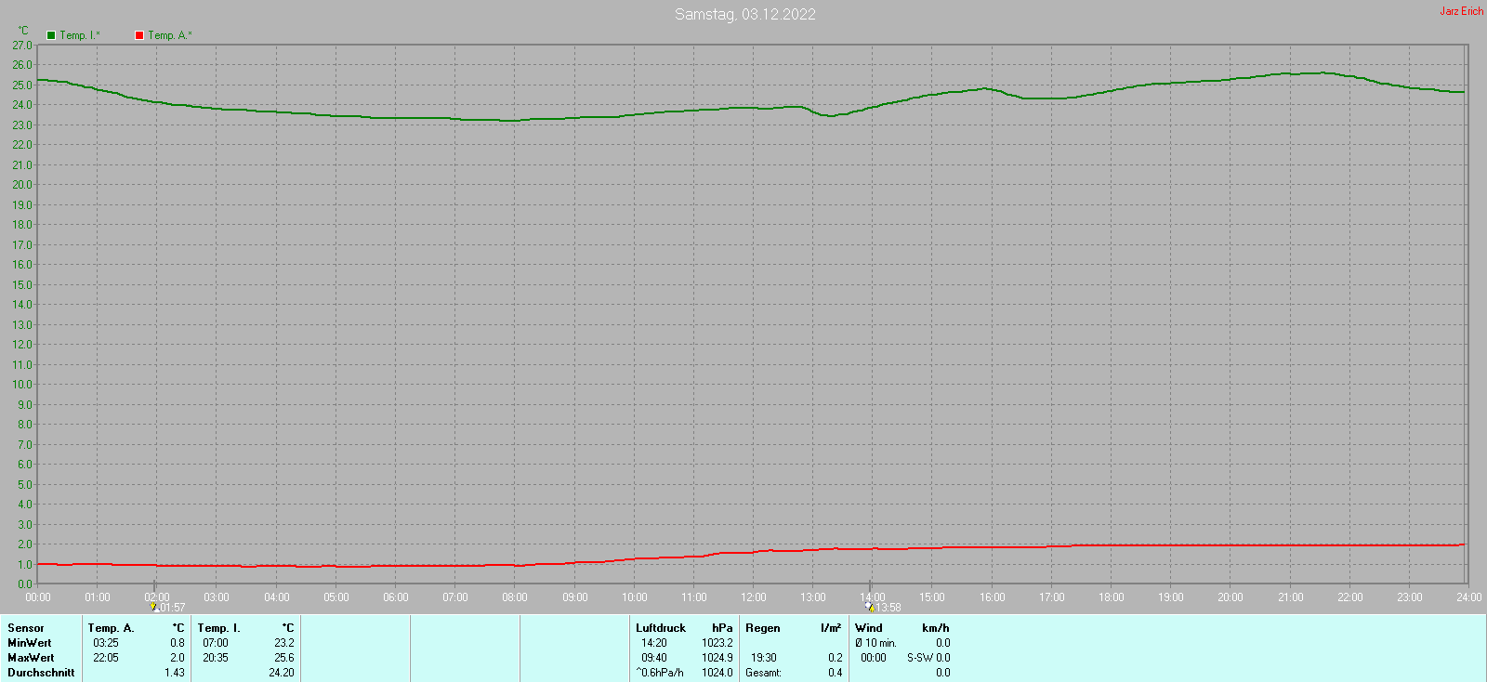Click the 'Gesamt:' rain total label
Screen dimensions: 1487x682
tap(764, 673)
